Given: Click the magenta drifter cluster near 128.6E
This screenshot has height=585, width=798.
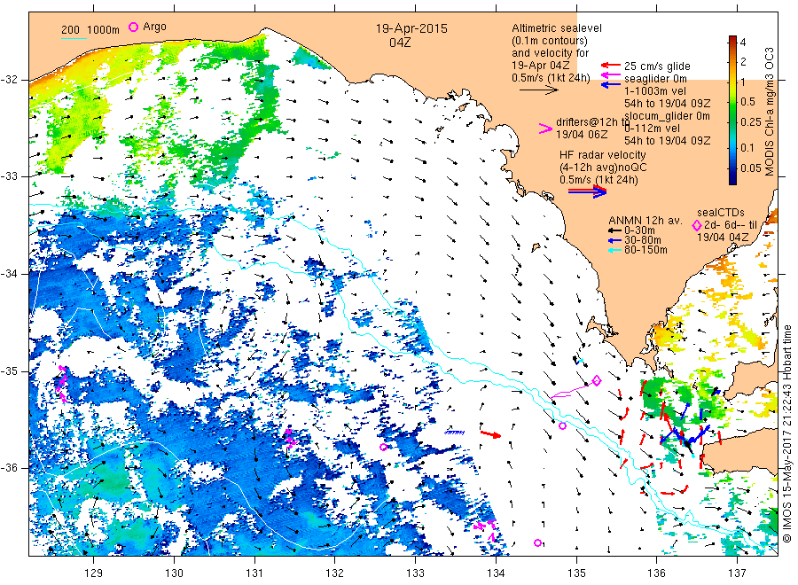Looking at the screenshot, I should click(61, 384).
